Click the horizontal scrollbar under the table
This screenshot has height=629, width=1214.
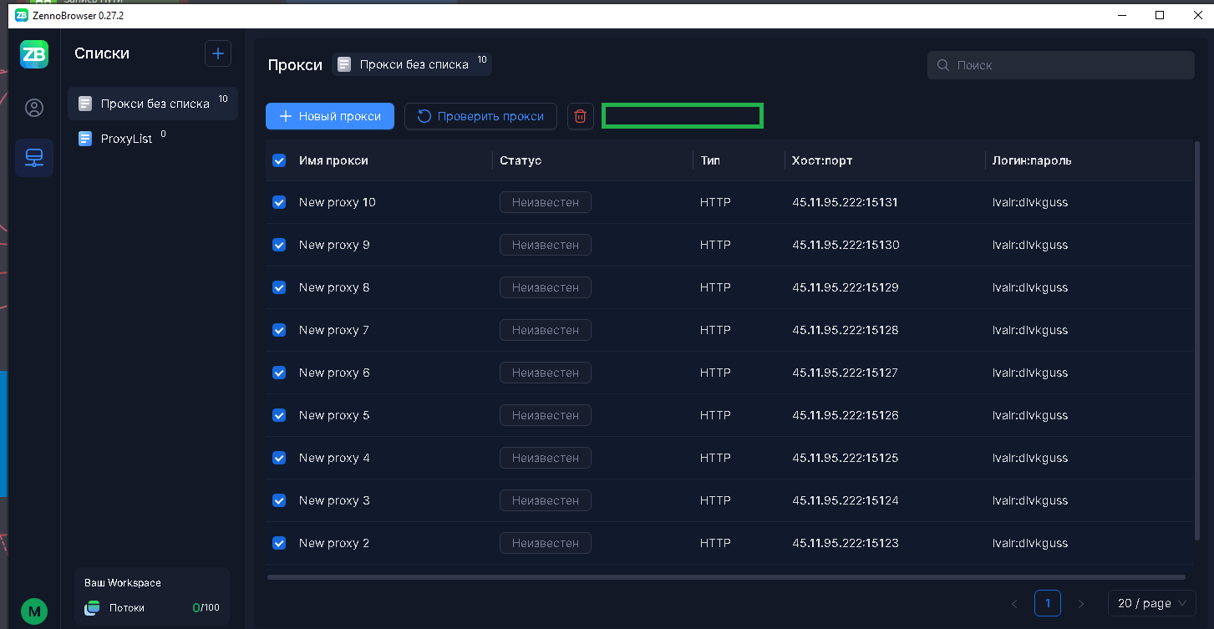725,576
